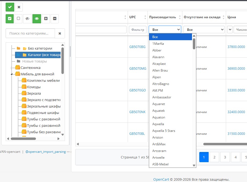The image size is (247, 182).
Task: Choose Aquanet in the manufacturer dropdown
Action: coord(159,104)
